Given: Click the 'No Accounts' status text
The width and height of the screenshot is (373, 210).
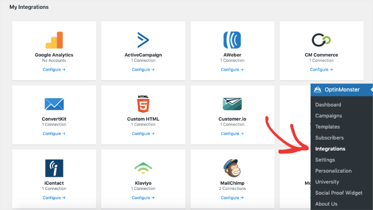Looking at the screenshot, I should click(54, 61).
